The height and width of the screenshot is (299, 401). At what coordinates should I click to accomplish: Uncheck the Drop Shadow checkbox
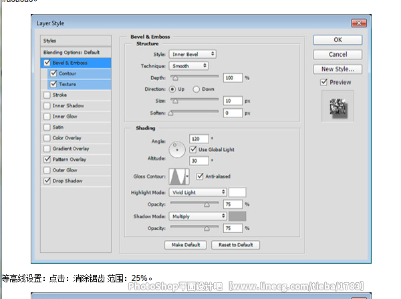[47, 181]
